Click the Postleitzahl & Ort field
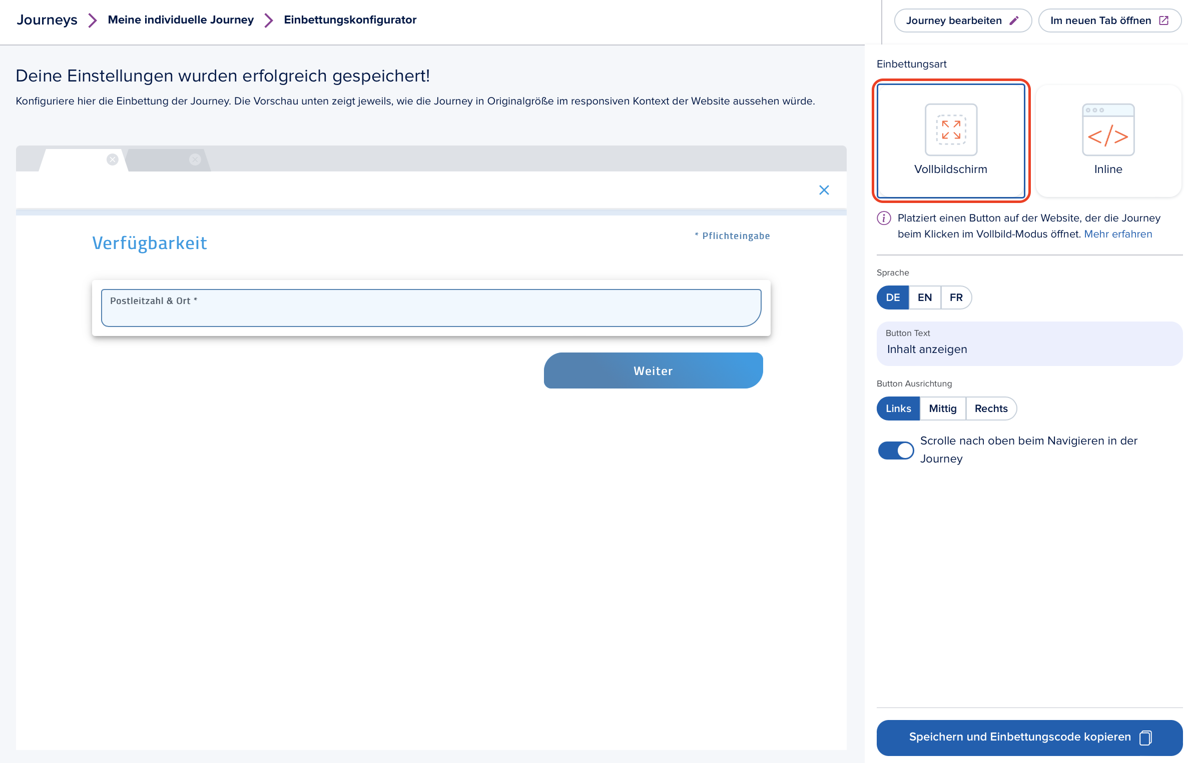Screen dimensions: 1188x763 [x=431, y=308]
